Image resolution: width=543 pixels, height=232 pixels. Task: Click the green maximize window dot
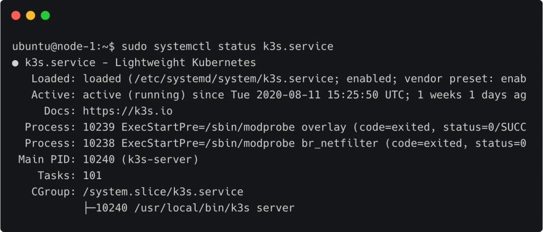46,15
